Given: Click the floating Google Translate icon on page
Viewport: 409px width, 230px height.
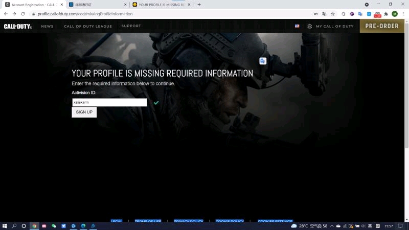Looking at the screenshot, I should [263, 61].
